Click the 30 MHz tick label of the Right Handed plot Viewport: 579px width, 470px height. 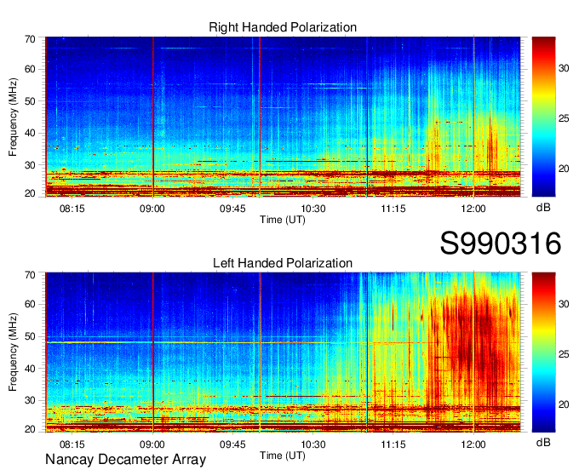pos(30,165)
